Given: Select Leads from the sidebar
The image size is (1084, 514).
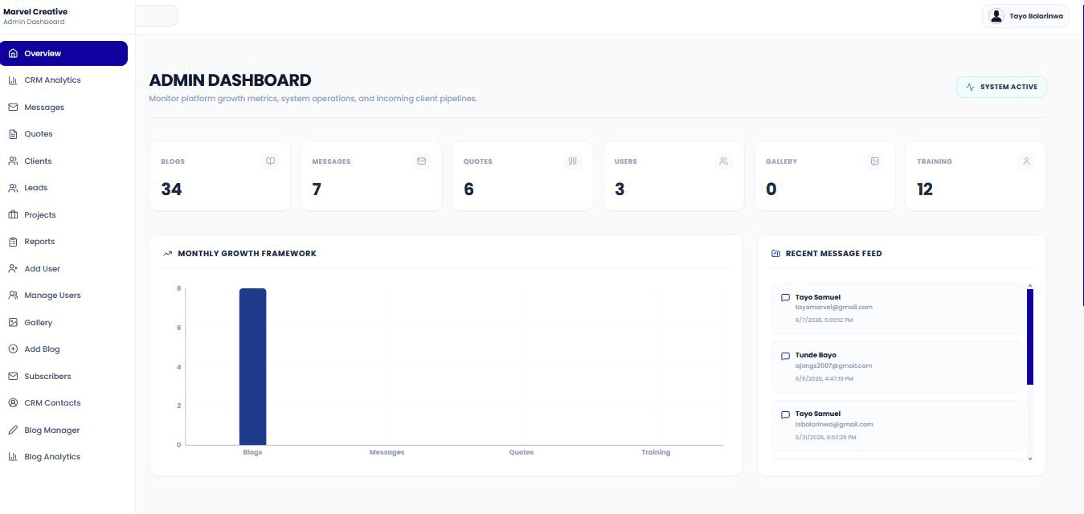Looking at the screenshot, I should (63, 188).
